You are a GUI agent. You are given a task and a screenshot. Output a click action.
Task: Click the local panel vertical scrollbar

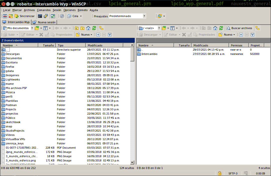click(x=132, y=100)
